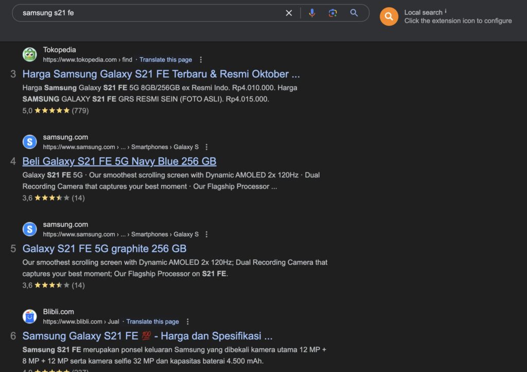Viewport: 527px width, 372px height.
Task: Click the samsung.com URL breadcrumb above Navy Blue
Action: (120, 147)
